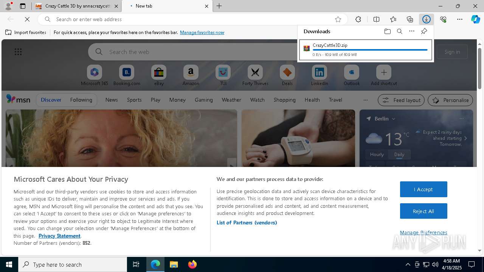The width and height of the screenshot is (484, 272).
Task: Add this page to favorites star
Action: pos(338,19)
